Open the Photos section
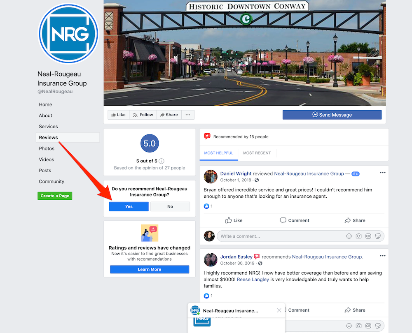Screen dimensions: 412x333 coord(47,149)
